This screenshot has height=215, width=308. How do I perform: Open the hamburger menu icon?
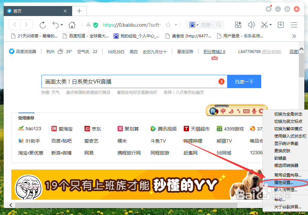pyautogui.click(x=294, y=24)
